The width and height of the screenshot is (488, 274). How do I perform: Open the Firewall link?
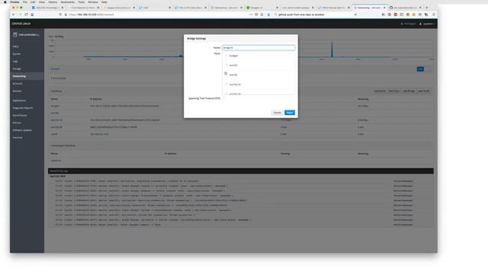(55, 69)
